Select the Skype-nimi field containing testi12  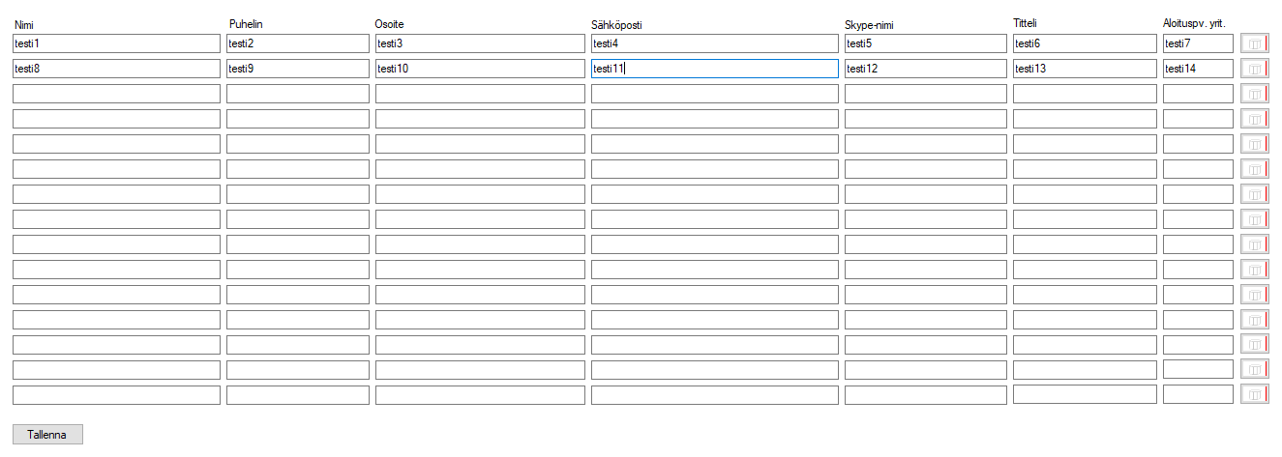pyautogui.click(x=926, y=69)
